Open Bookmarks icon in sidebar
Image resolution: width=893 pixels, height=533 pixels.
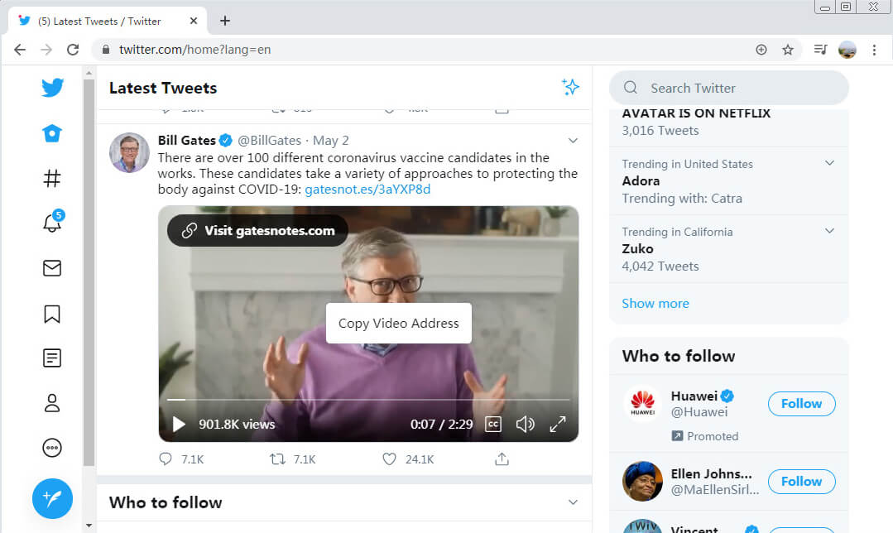point(52,314)
